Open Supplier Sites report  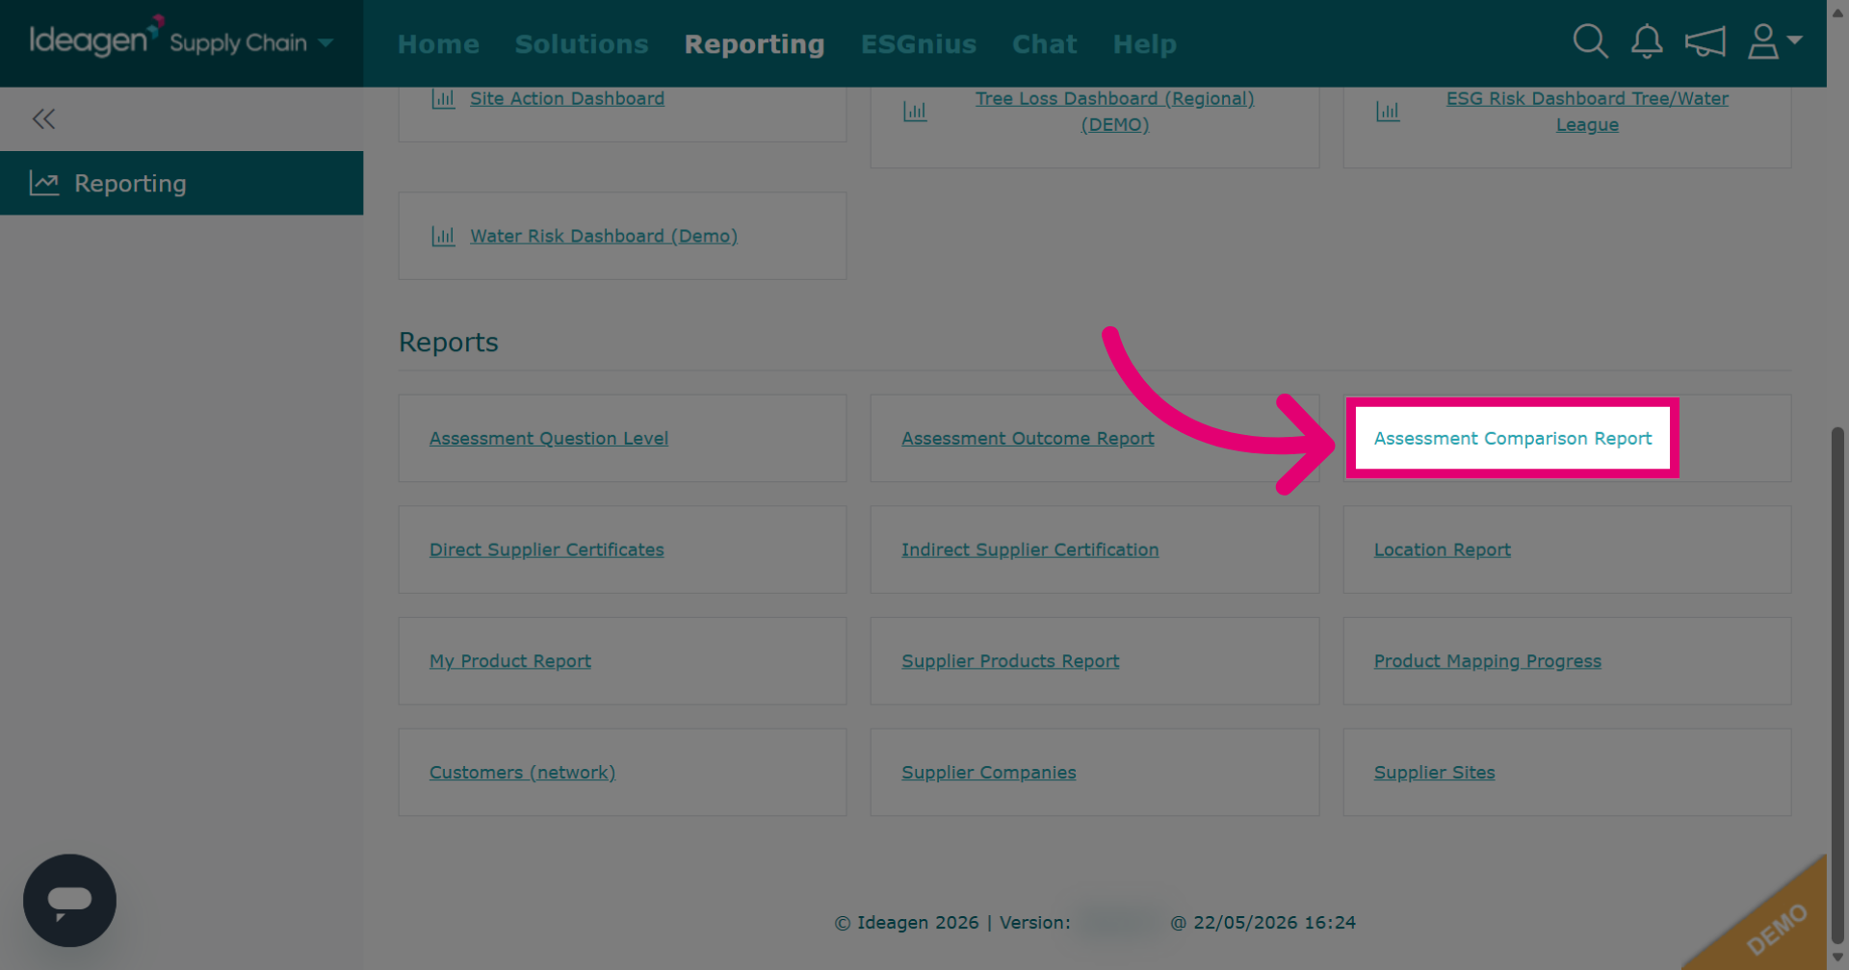(x=1435, y=773)
